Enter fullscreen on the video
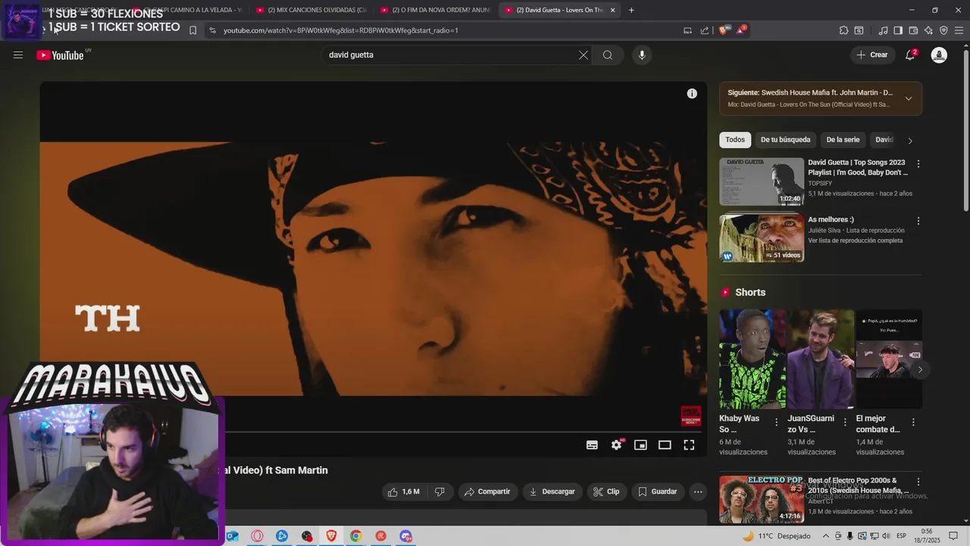Viewport: 970px width, 546px height. coord(689,445)
